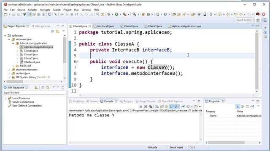Toggle Show Console When Standard Error Changes
Viewport: 270px width, 151px height.
(x=177, y=107)
